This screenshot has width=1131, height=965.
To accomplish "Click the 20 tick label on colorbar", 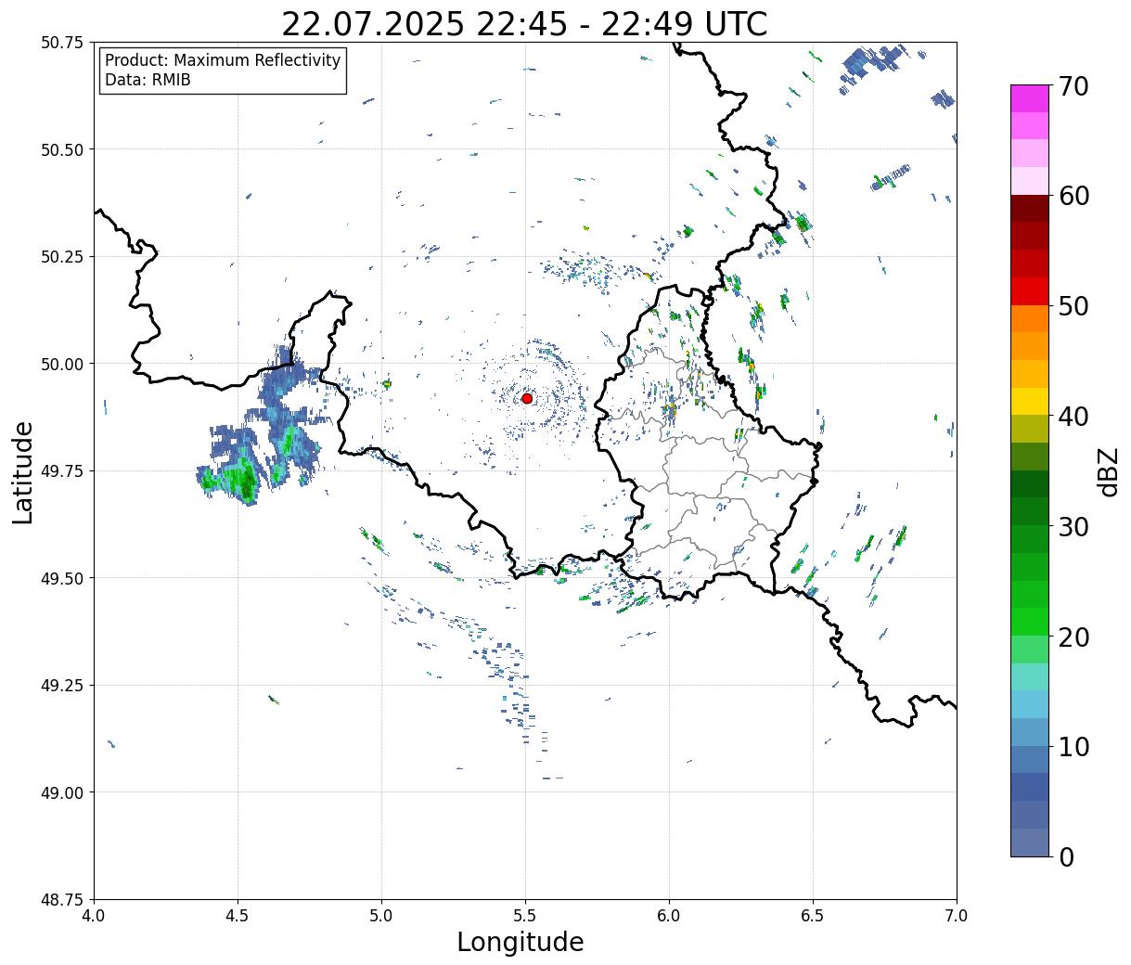I will (x=1073, y=637).
